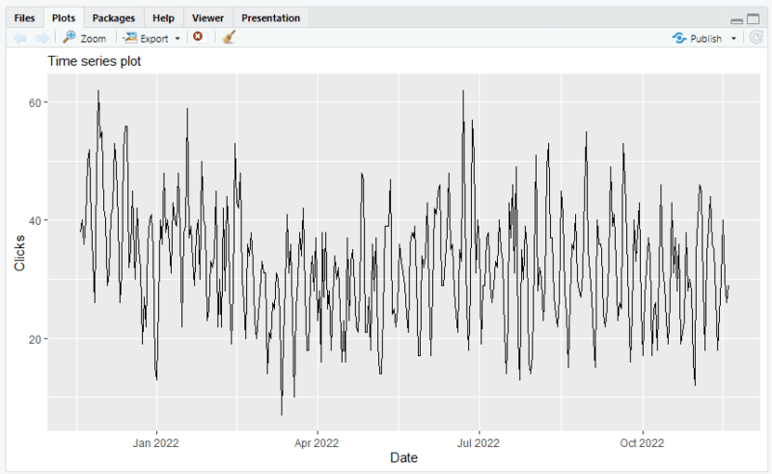The height and width of the screenshot is (474, 772).
Task: Click the 'Date' x-axis label
Action: pyautogui.click(x=403, y=458)
